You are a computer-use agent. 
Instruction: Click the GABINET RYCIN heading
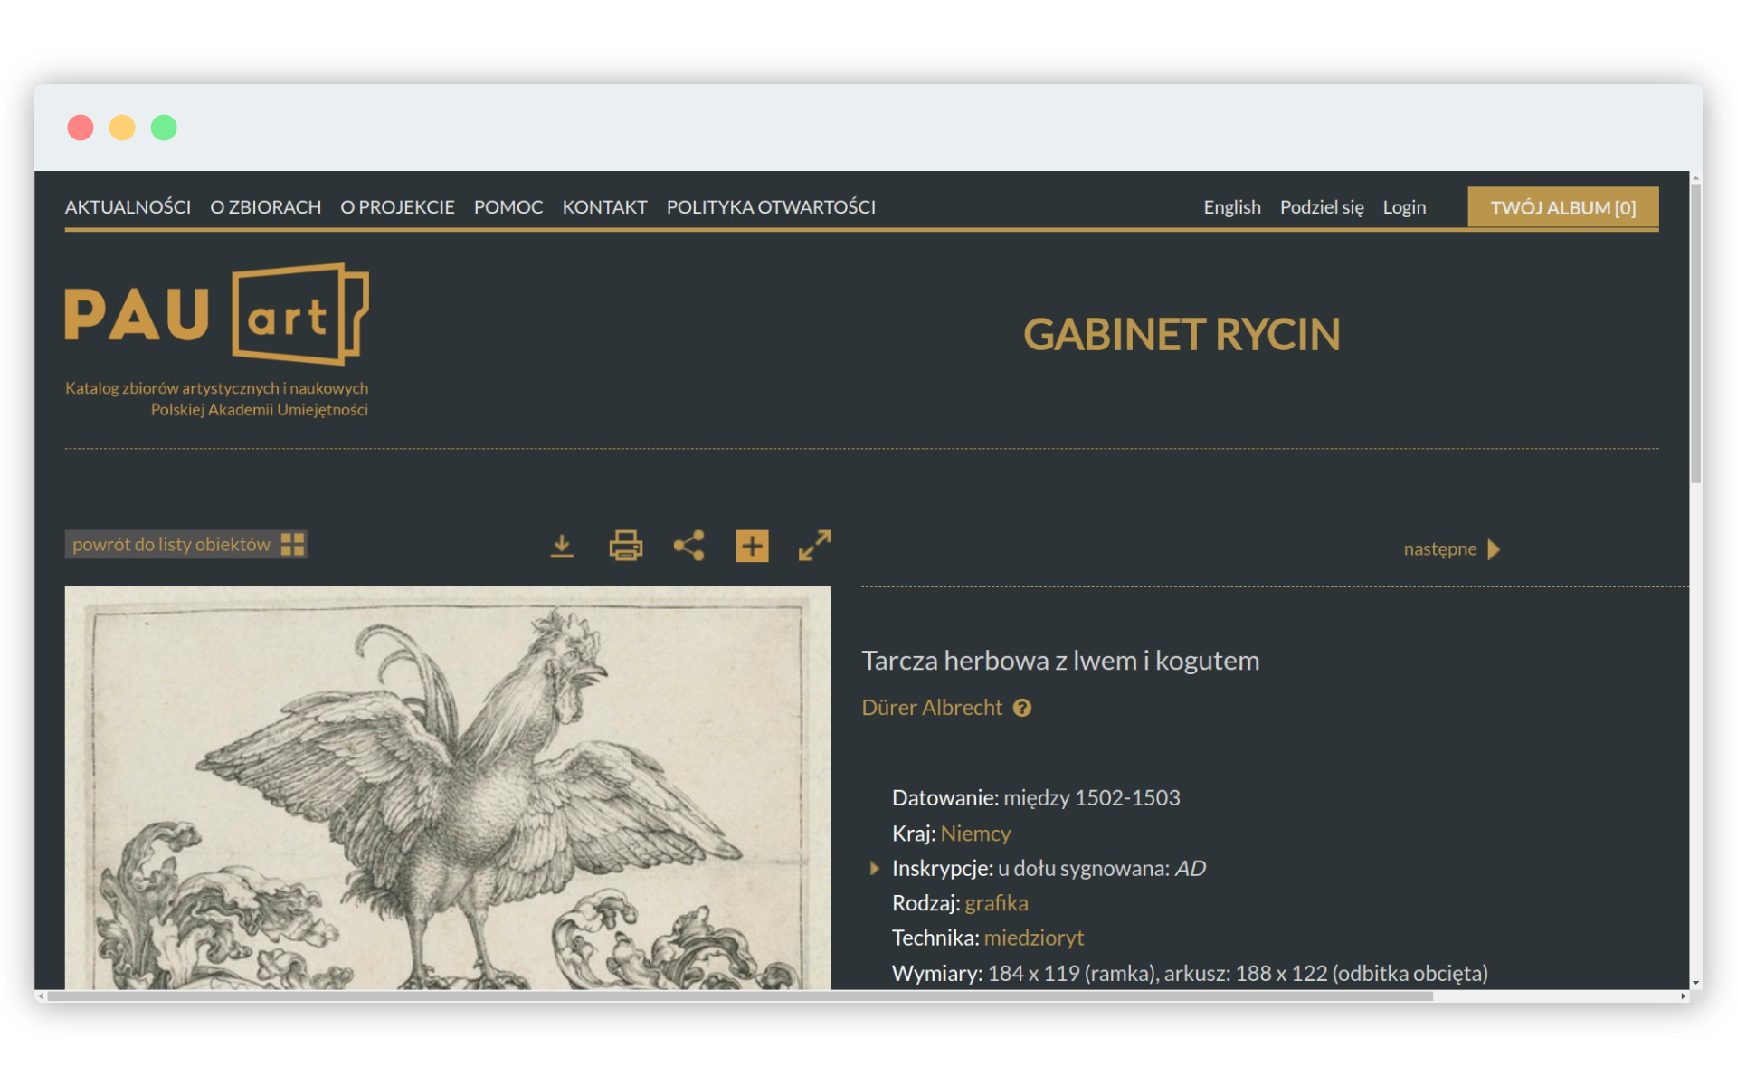1182,334
